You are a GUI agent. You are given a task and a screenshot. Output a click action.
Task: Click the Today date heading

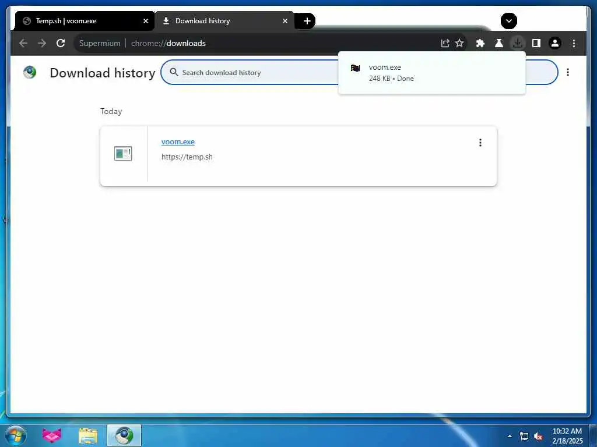point(111,111)
